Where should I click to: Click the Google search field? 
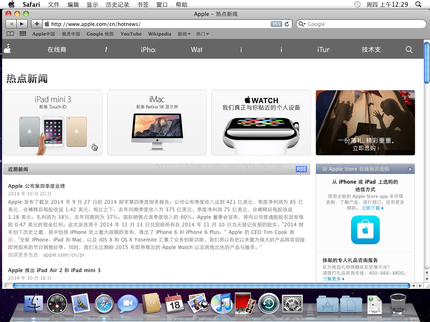(361, 24)
